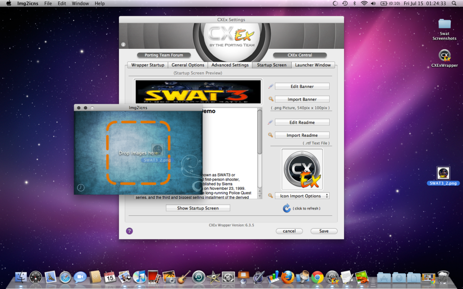Select the Swat Screenshots folder on the desktop
463x289 pixels.
click(444, 29)
